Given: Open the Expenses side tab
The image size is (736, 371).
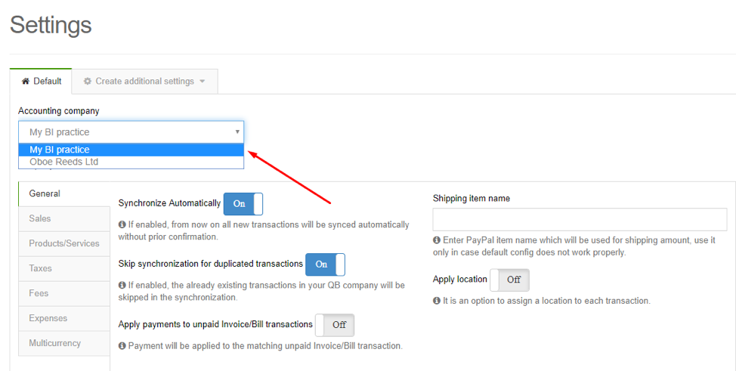Looking at the screenshot, I should point(63,318).
